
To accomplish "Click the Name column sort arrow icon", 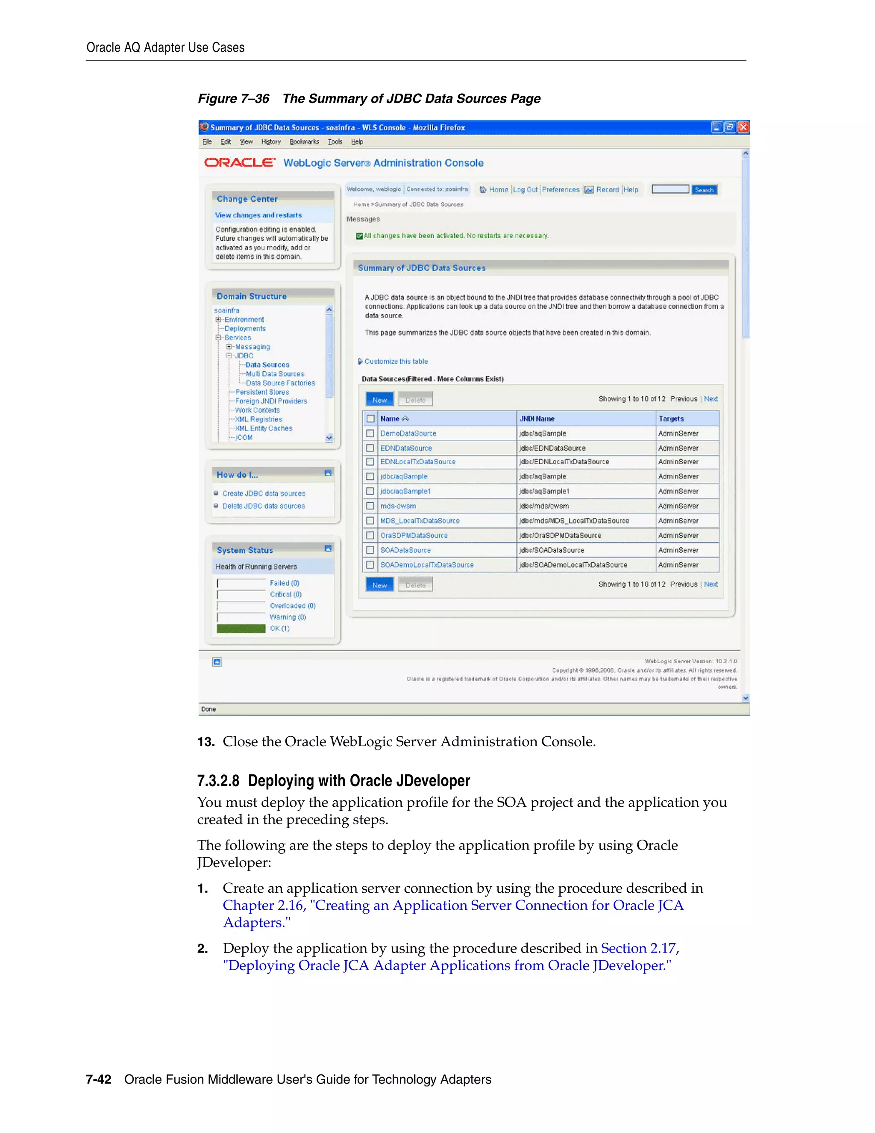I will click(405, 419).
